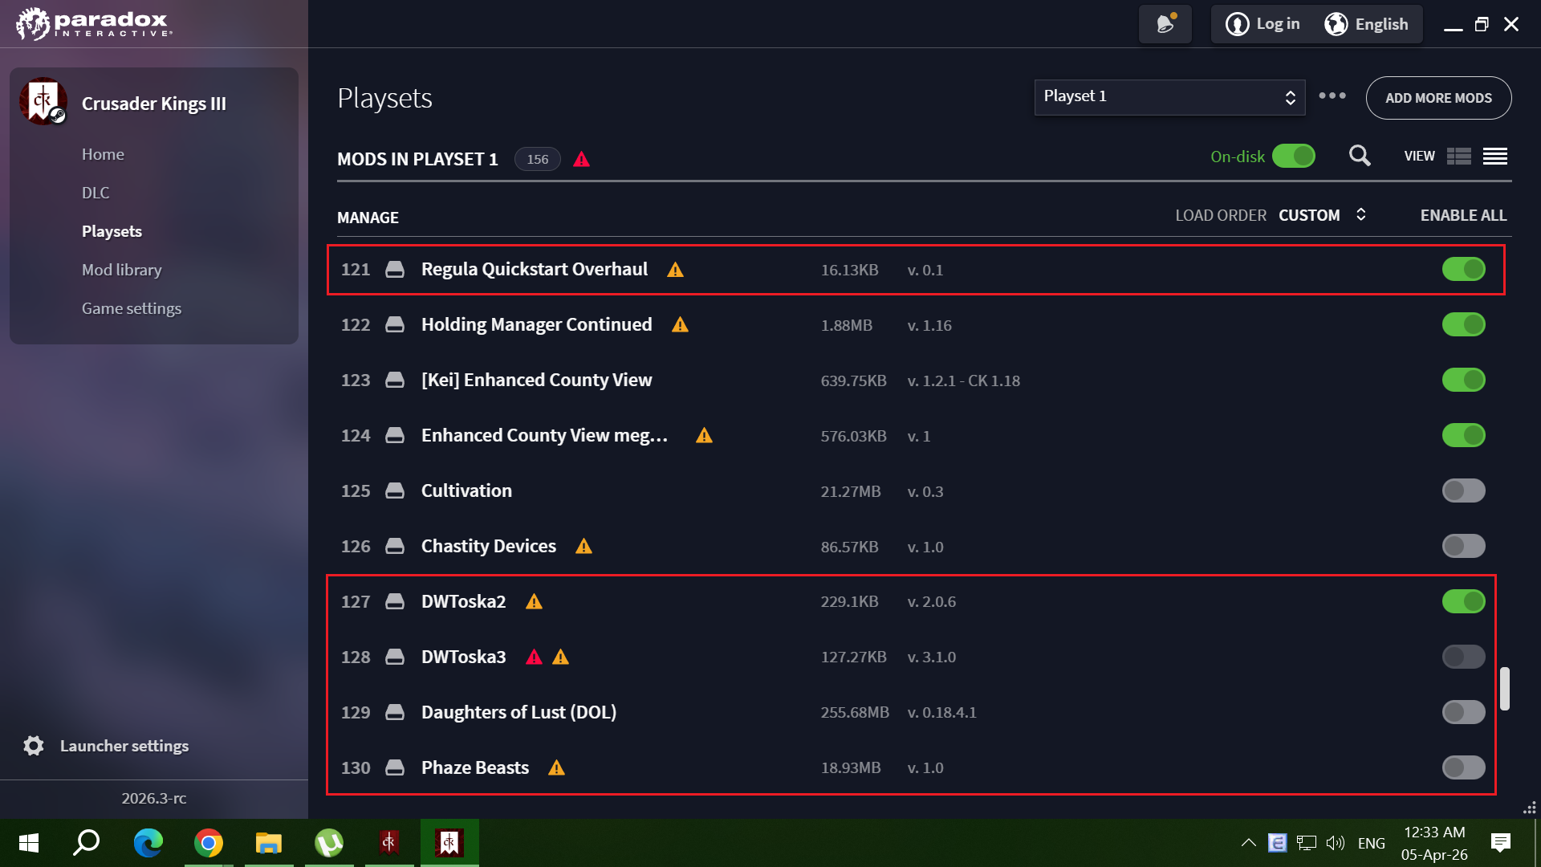Viewport: 1541px width, 867px height.
Task: Click ENABLE ALL mods
Action: click(1463, 215)
